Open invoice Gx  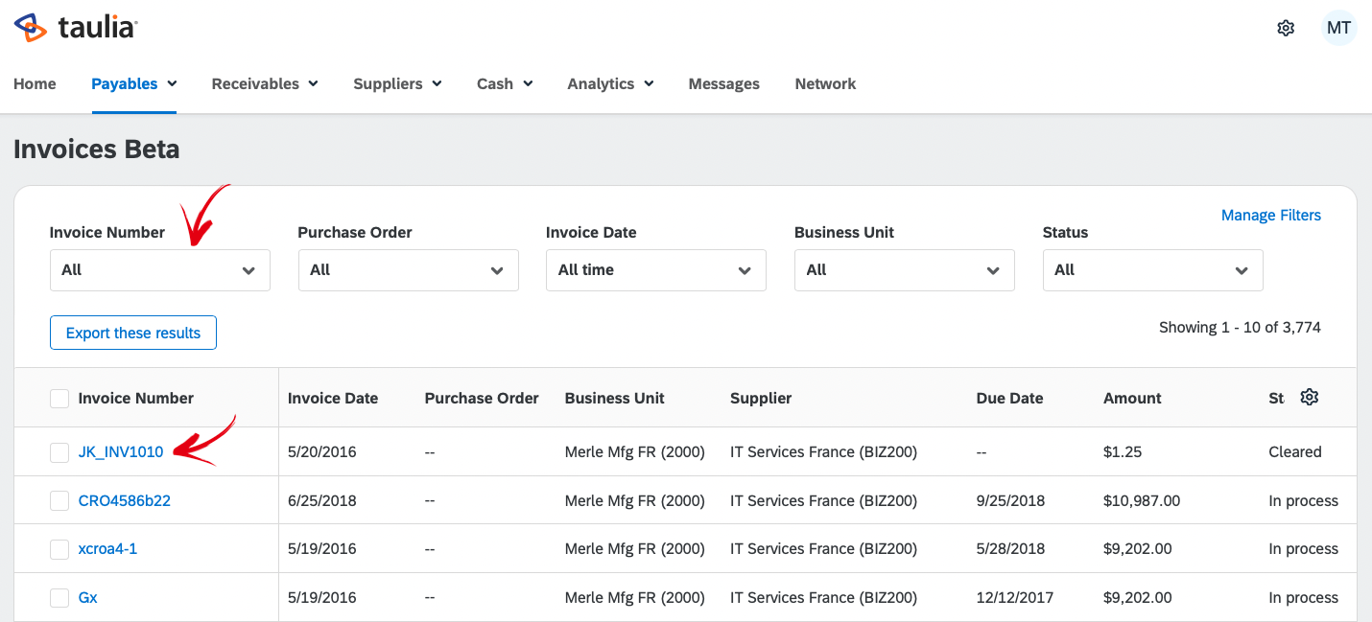(88, 598)
